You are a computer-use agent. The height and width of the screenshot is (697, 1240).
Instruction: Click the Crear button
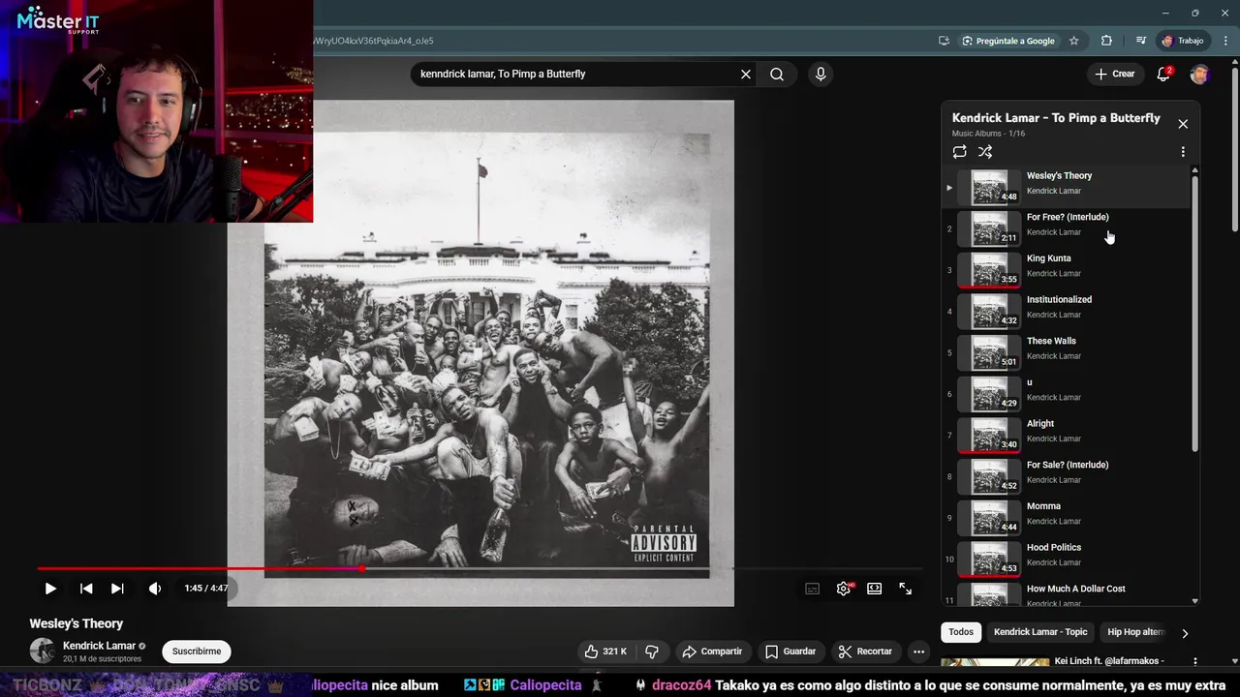(x=1114, y=74)
